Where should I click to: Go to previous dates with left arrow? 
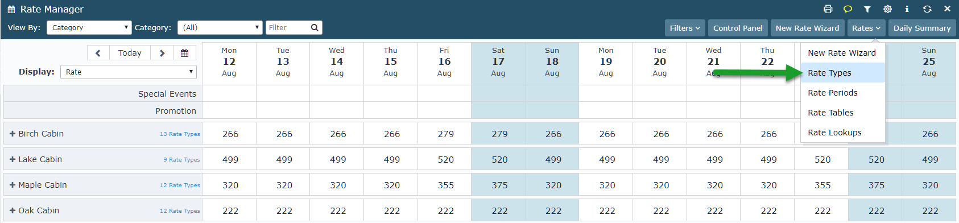point(98,53)
